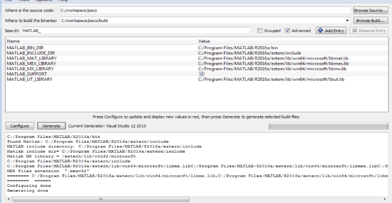Select the MATLAB_INCLUDE_DIR entry
The image size is (392, 203).
[31, 53]
